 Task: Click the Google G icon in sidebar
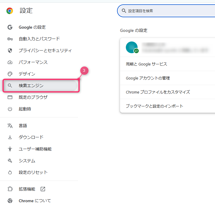click(10, 27)
